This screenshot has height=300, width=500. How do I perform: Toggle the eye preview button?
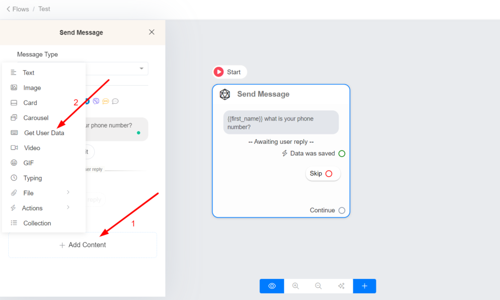[272, 286]
